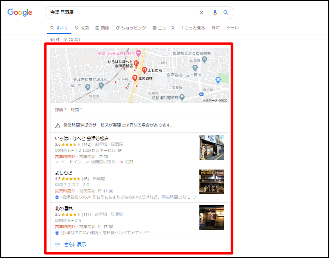
Task: Click the よしむら review snippet text
Action: [x=128, y=197]
